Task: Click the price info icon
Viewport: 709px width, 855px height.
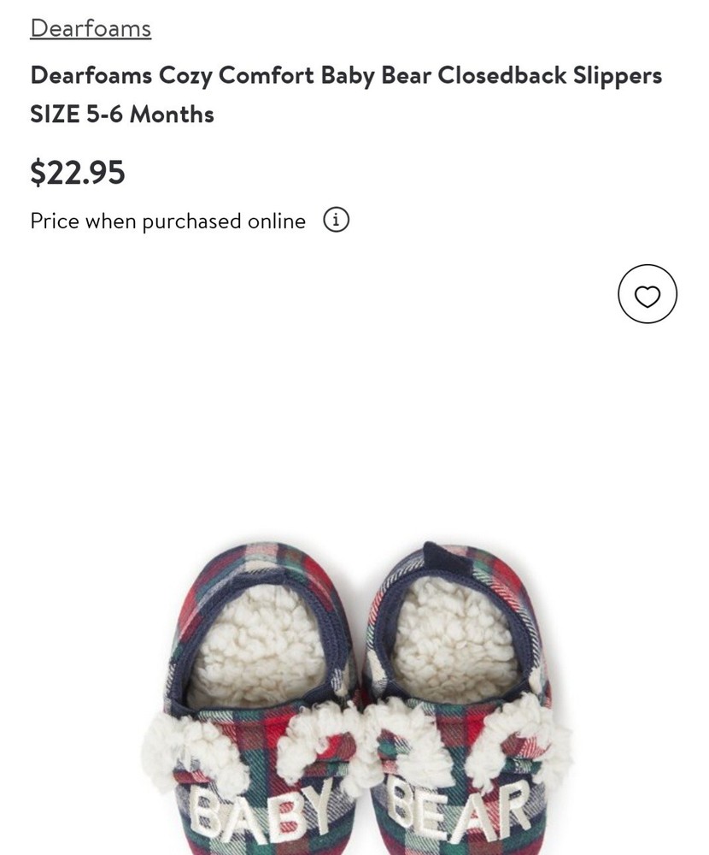Action: tap(337, 220)
